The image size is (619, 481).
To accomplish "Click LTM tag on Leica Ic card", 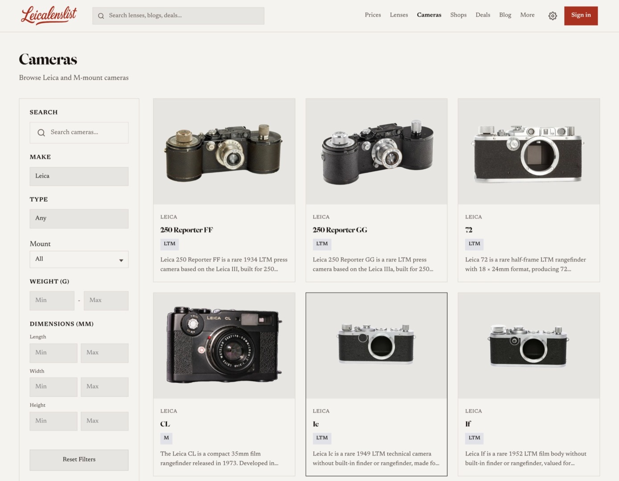I will [322, 438].
